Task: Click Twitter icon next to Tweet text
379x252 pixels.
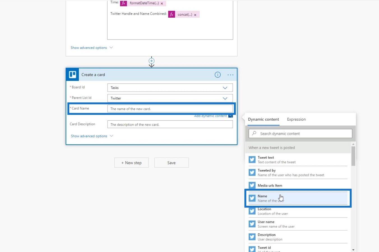Action: point(252,160)
